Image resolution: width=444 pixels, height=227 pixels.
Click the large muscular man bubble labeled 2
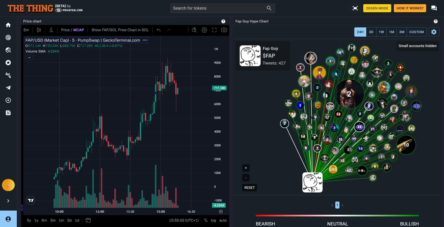[349, 94]
